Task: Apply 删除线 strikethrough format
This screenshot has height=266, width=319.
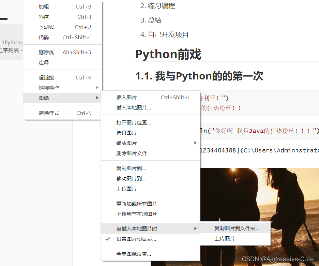Action: click(x=62, y=52)
